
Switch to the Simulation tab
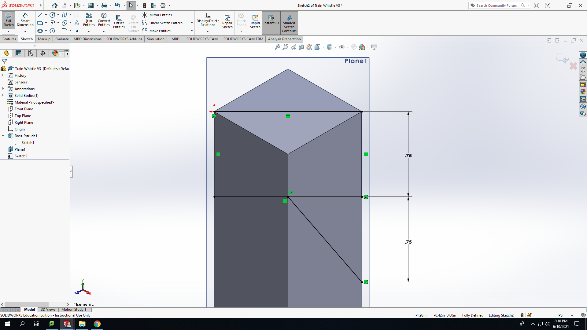pyautogui.click(x=156, y=39)
